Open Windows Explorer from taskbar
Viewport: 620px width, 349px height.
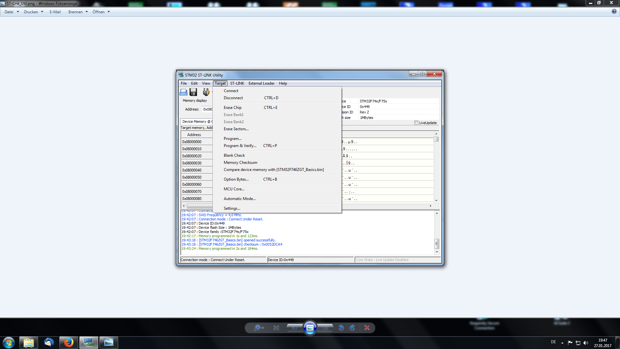[29, 343]
